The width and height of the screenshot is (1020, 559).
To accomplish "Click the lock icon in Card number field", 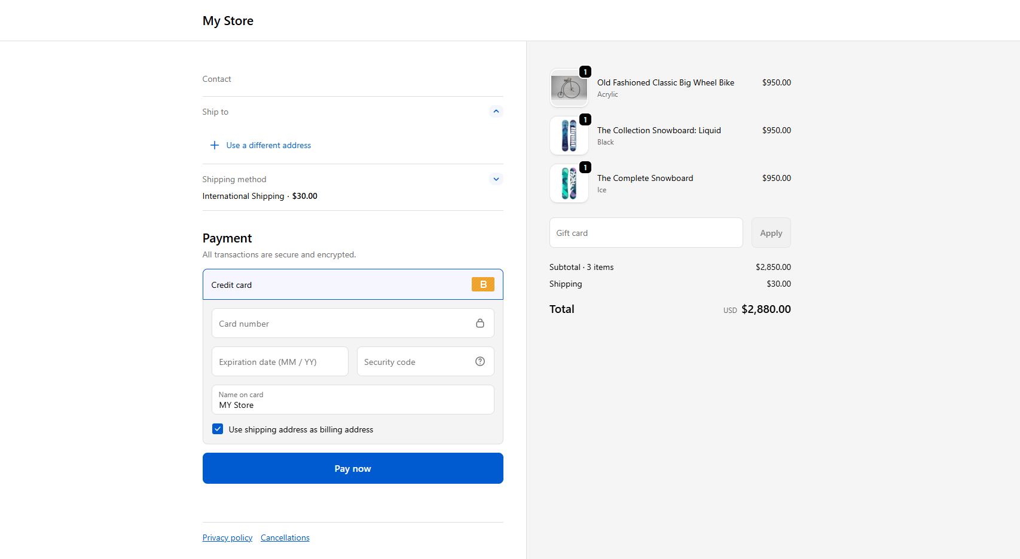I will click(480, 323).
